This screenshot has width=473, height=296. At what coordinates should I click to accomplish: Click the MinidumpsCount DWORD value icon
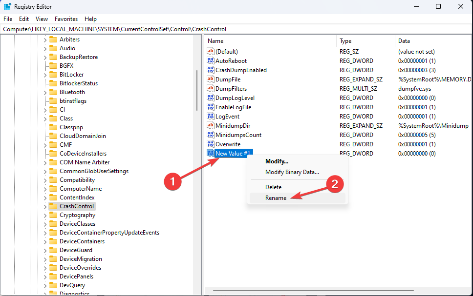coord(210,135)
